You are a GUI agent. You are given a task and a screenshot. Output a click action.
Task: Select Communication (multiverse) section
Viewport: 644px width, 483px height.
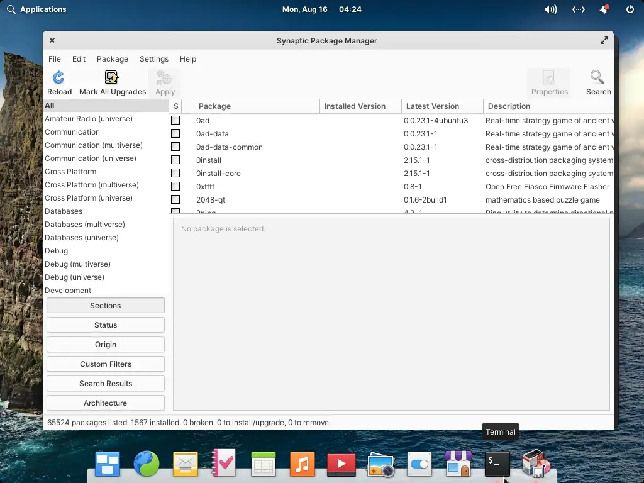106,145
